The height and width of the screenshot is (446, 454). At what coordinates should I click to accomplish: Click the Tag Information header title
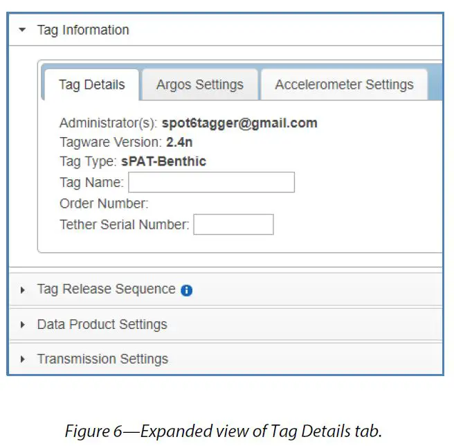[83, 30]
